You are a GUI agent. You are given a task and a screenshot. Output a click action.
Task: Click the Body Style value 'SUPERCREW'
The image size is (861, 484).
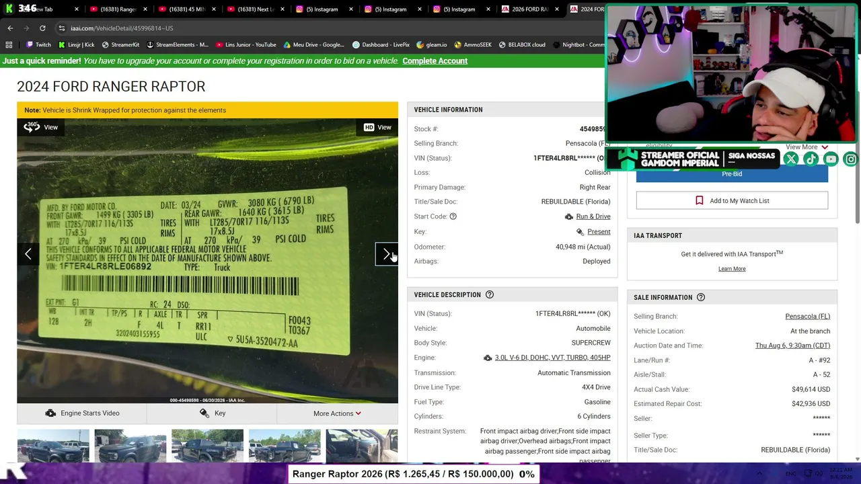pos(591,343)
